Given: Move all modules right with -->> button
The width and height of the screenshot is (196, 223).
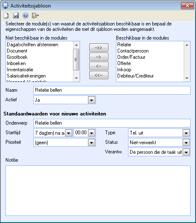Looking at the screenshot, I should point(99,48).
